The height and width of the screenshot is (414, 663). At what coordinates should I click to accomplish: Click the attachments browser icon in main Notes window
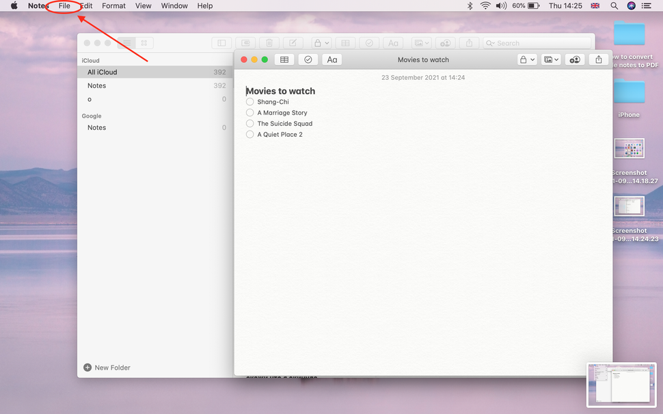245,43
